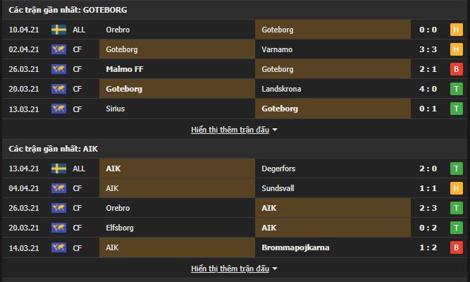Open the Landskrona team link

point(280,90)
